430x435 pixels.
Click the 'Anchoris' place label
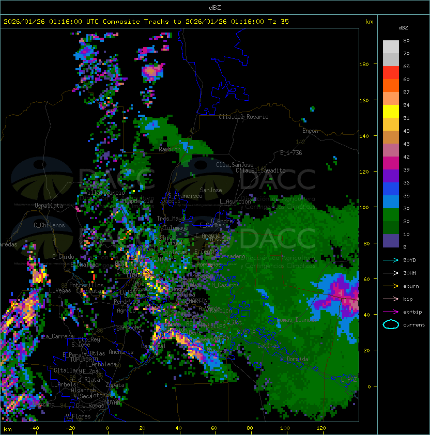(121, 352)
